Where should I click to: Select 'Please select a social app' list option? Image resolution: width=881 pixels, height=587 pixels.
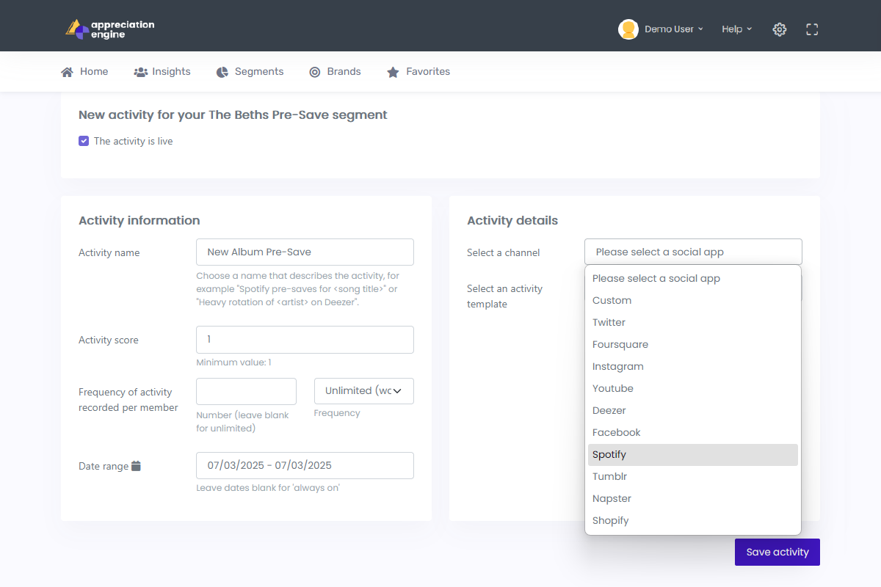pos(693,278)
